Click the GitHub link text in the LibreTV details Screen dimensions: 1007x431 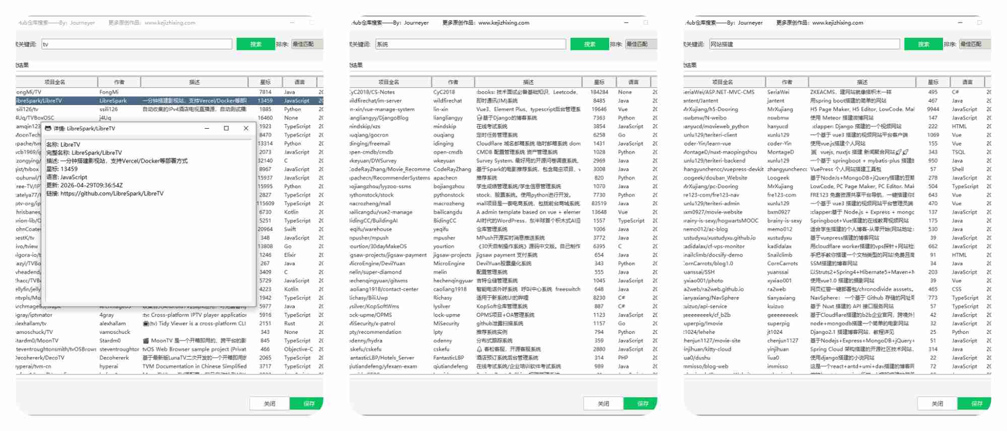[112, 194]
